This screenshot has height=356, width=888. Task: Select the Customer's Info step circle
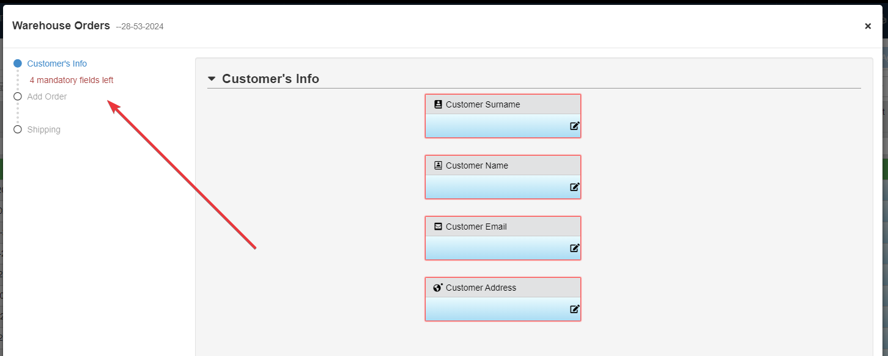click(x=18, y=64)
